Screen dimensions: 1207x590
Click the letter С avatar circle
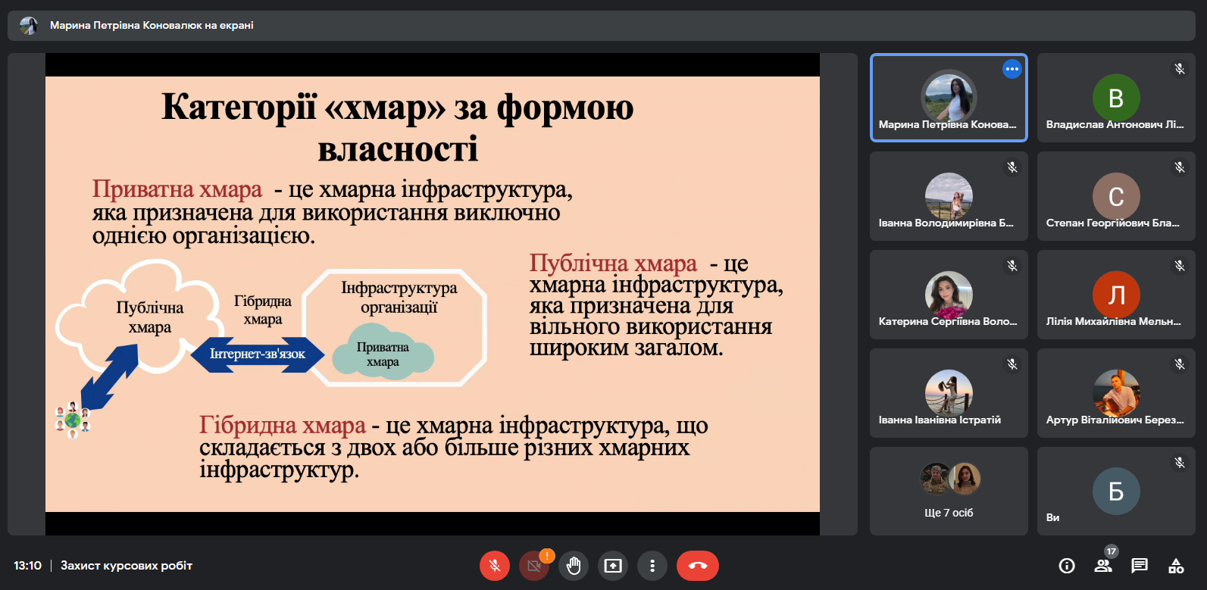[1116, 196]
